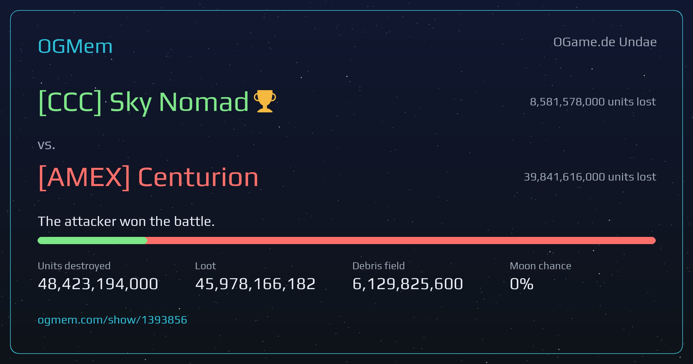Select the [CCC] Sky Nomad attacker name
This screenshot has height=364, width=693.
pyautogui.click(x=144, y=102)
